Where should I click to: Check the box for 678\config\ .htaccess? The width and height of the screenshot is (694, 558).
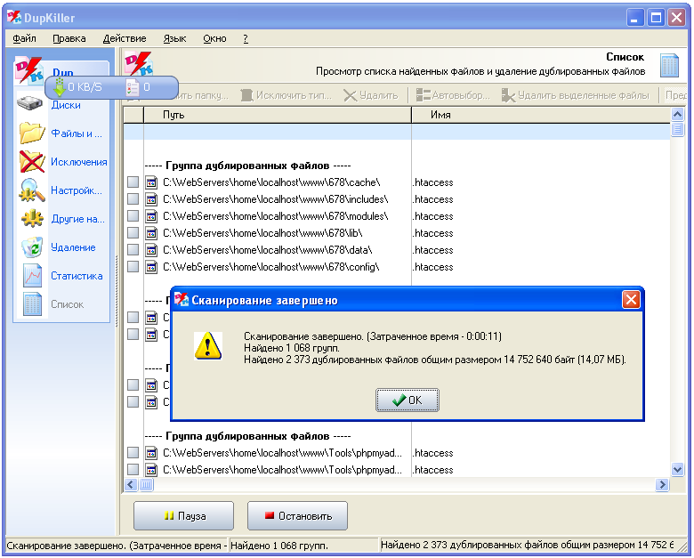133,266
